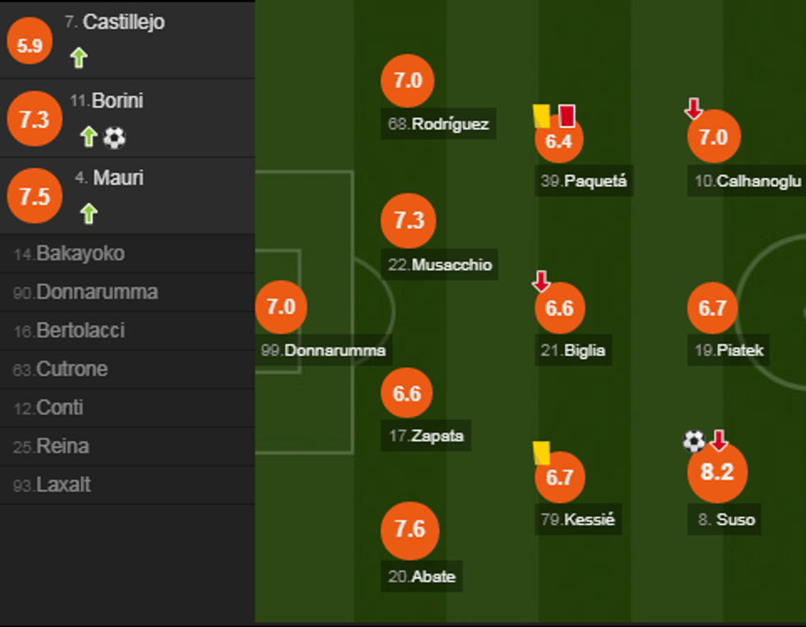The width and height of the screenshot is (806, 627).
Task: Click Suso's 8.2 rating badge
Action: [716, 472]
